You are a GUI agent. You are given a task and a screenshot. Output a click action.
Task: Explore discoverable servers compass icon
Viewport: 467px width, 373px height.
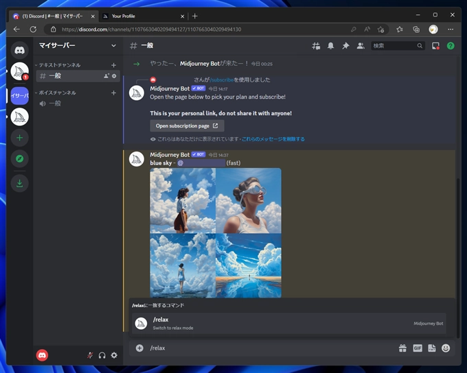[20, 158]
